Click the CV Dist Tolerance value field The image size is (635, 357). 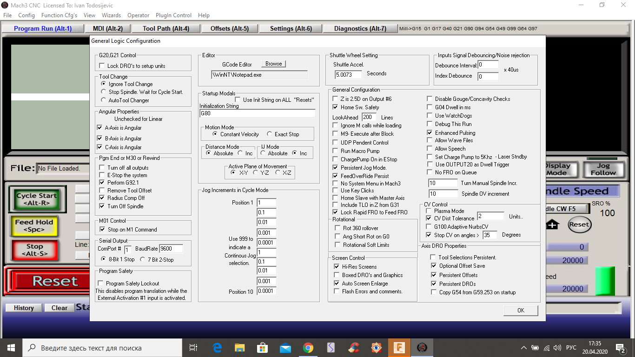coord(490,216)
